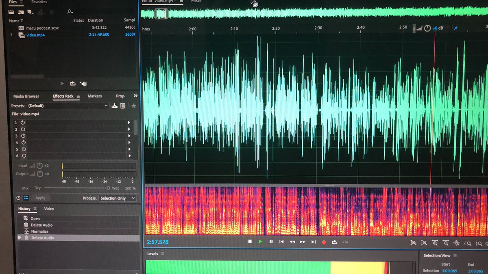Screen dimensions: 488x274
Task: Click the Zoom In Time icon
Action: 435,243
